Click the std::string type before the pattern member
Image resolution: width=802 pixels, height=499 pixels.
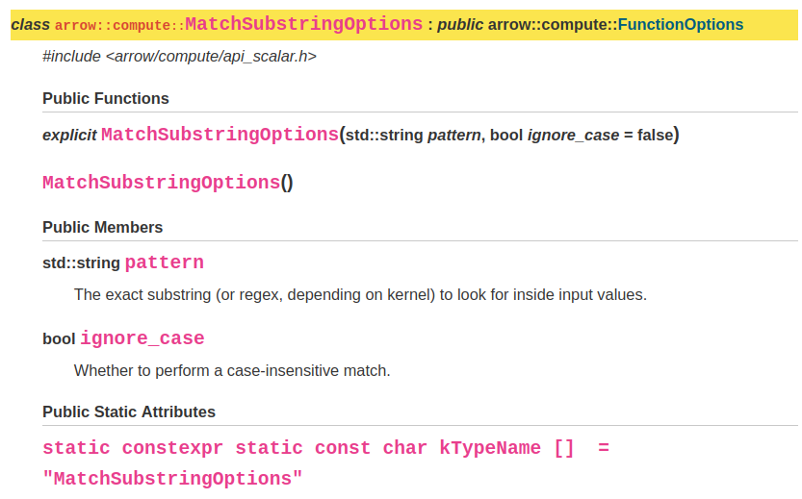[81, 262]
